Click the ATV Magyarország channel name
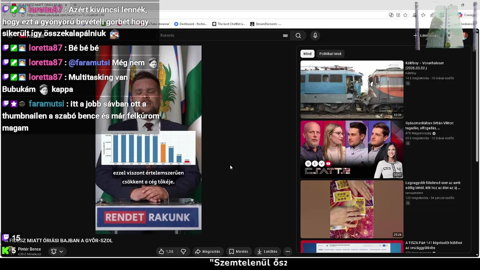 (418, 133)
